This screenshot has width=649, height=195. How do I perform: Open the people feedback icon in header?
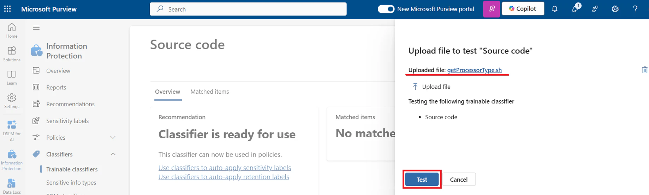[595, 9]
